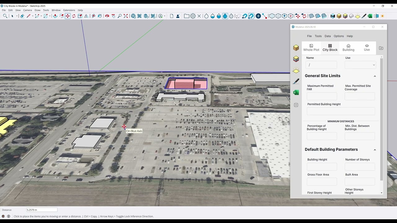Pick the Select arrow tool
Screen dimensions: 397x223
12,16
